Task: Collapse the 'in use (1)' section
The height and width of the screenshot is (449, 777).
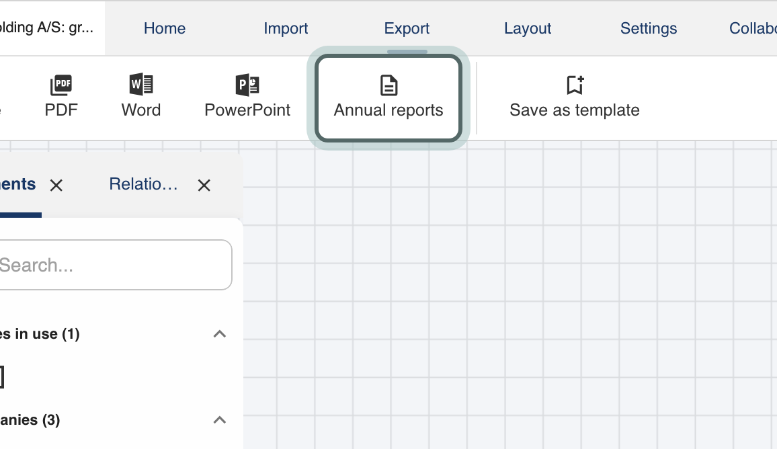Action: pyautogui.click(x=220, y=334)
